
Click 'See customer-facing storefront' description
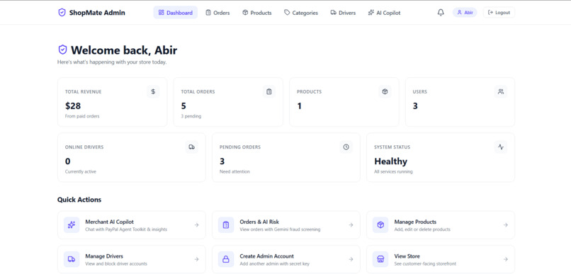click(425, 264)
